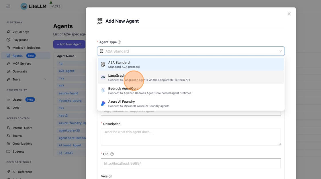The width and height of the screenshot is (321, 179).
Task: Click the foundry-azure agent row
Action: pos(70,101)
